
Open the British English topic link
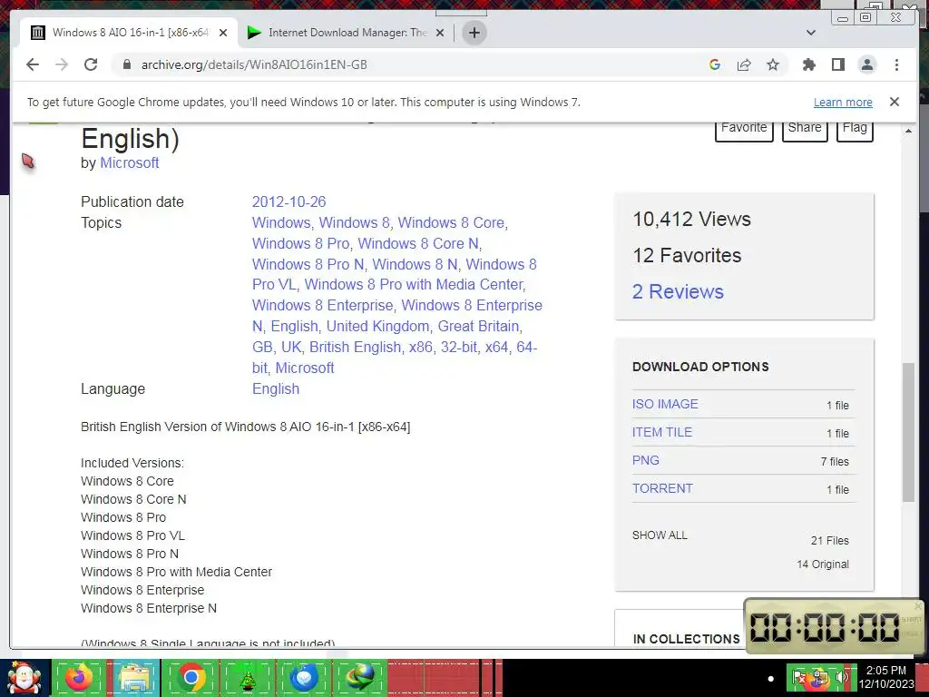pos(355,347)
